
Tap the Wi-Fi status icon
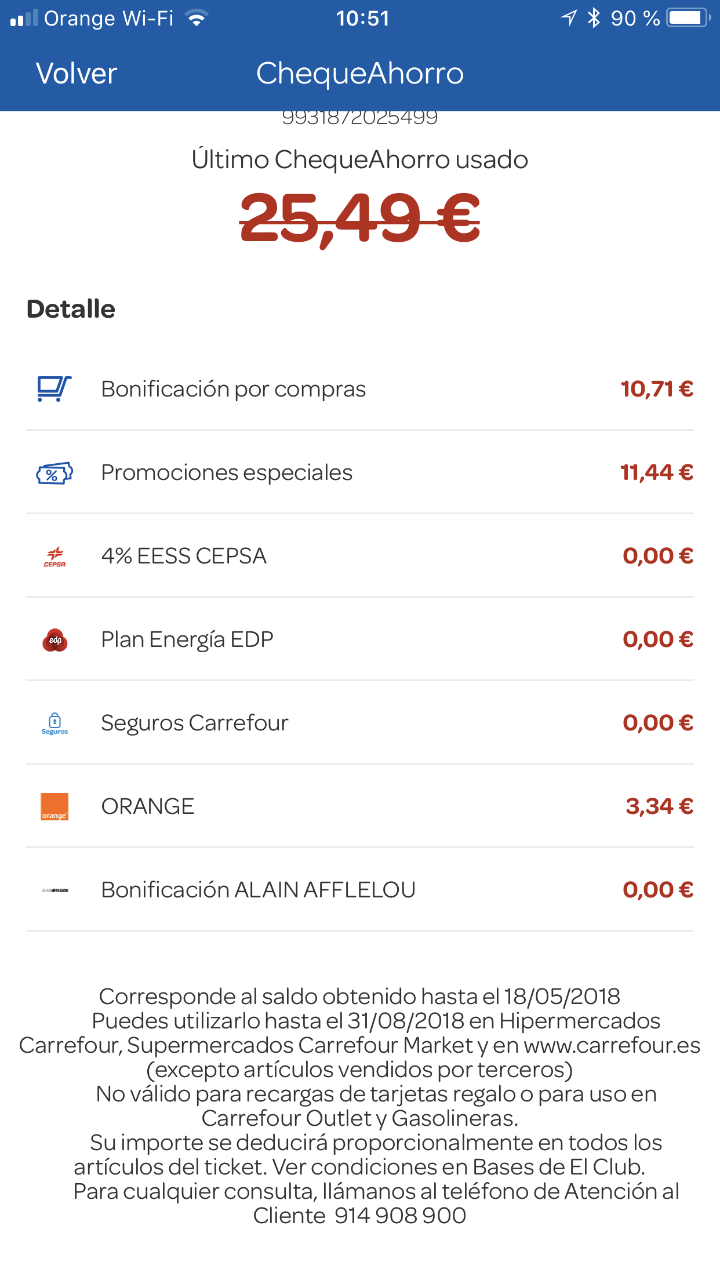coord(197,19)
